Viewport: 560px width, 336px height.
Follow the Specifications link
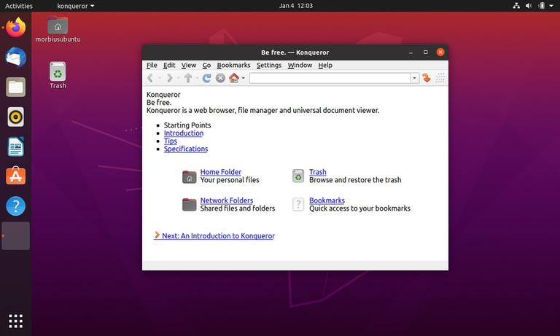[x=186, y=149]
